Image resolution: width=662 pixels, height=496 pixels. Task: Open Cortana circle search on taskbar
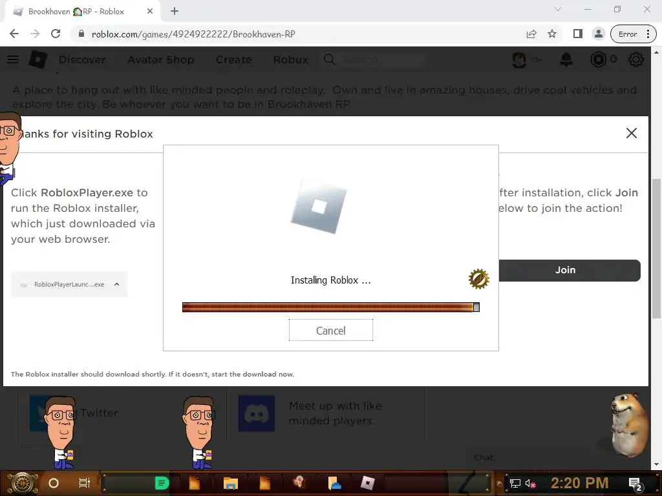[54, 483]
